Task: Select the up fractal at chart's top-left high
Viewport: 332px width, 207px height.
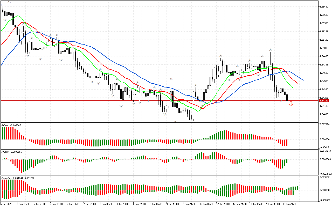Action: pyautogui.click(x=9, y=2)
